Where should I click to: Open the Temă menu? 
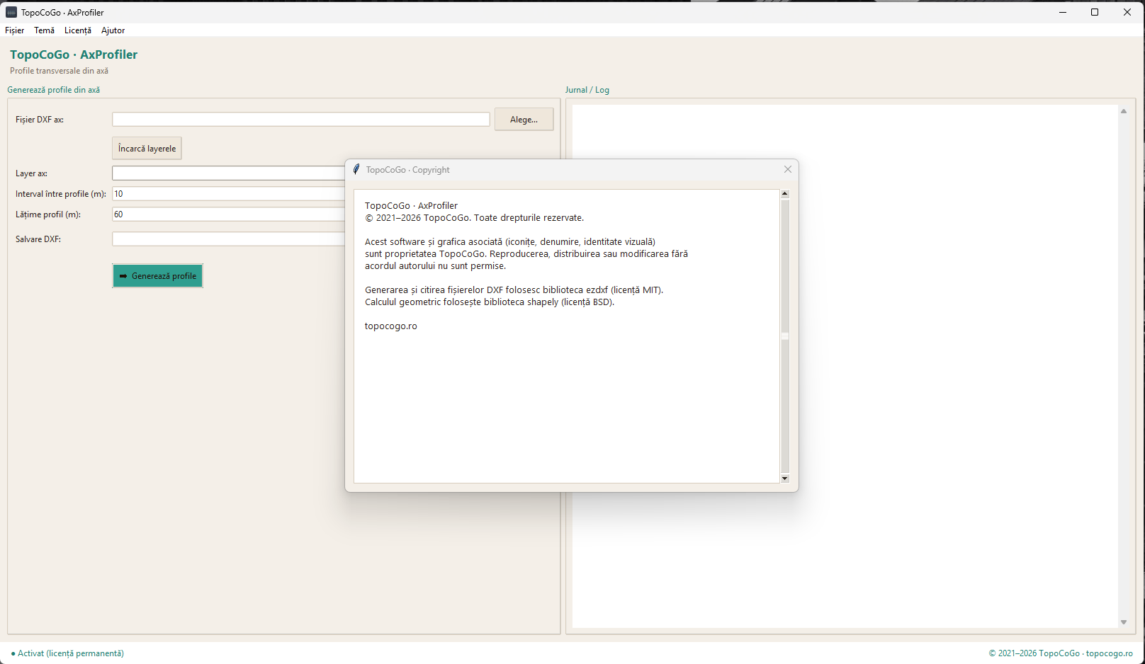44,30
